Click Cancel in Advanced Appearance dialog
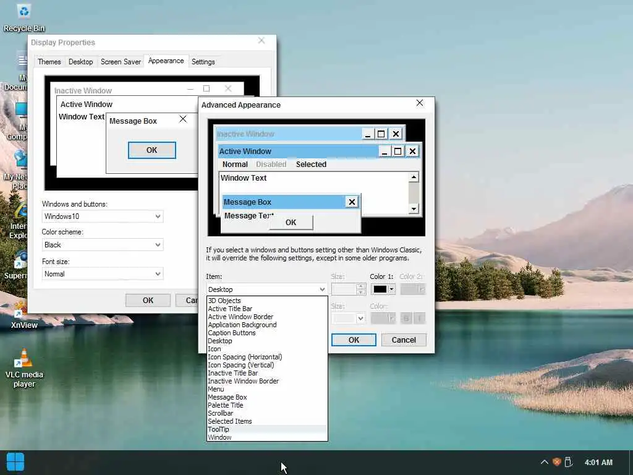Image resolution: width=633 pixels, height=475 pixels. coord(404,340)
